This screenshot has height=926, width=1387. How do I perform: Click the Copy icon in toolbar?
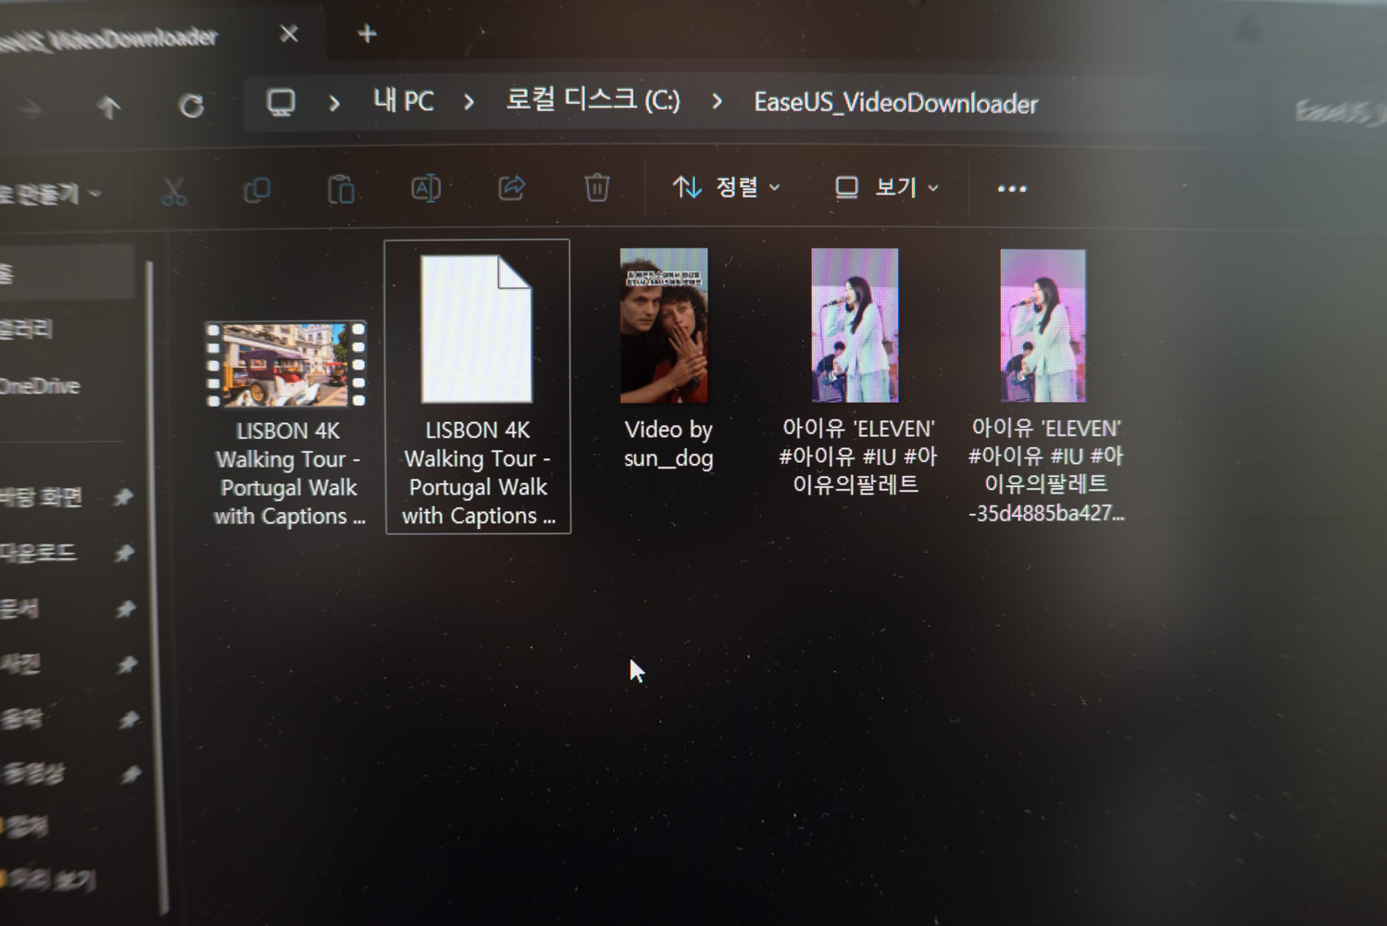[x=256, y=190]
